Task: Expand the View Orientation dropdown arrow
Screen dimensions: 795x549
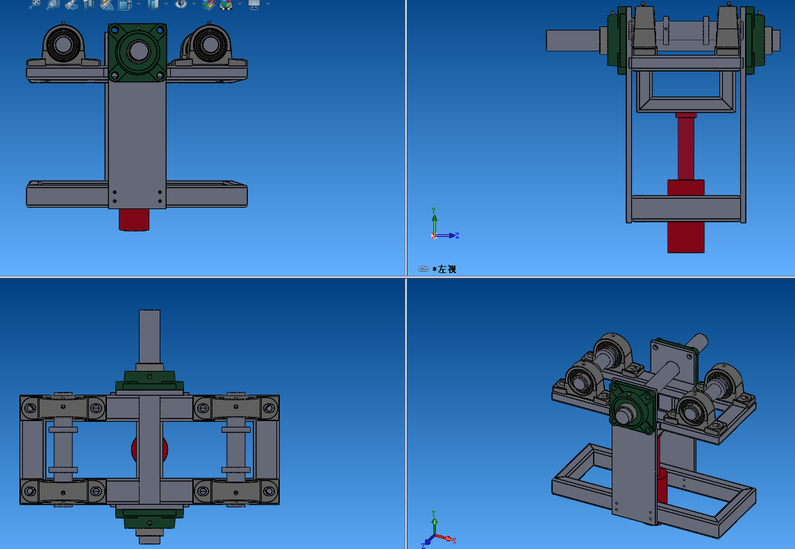Action: pos(138,4)
